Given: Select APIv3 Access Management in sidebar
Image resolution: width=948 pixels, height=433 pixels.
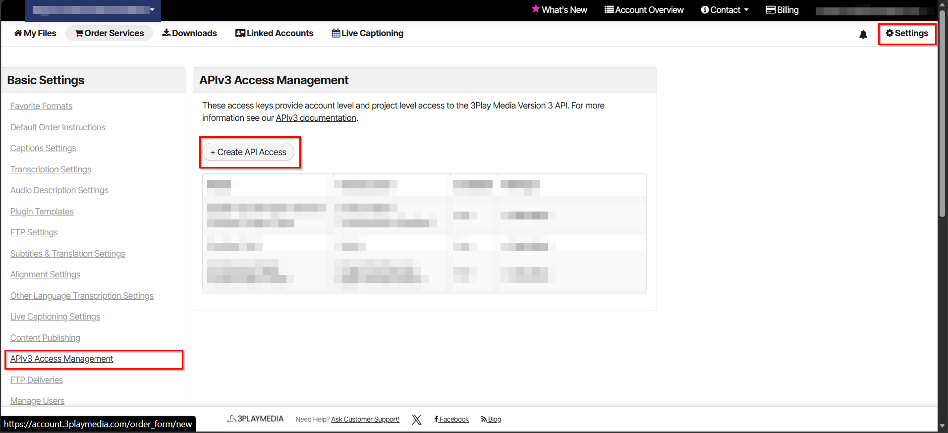Looking at the screenshot, I should pos(61,359).
